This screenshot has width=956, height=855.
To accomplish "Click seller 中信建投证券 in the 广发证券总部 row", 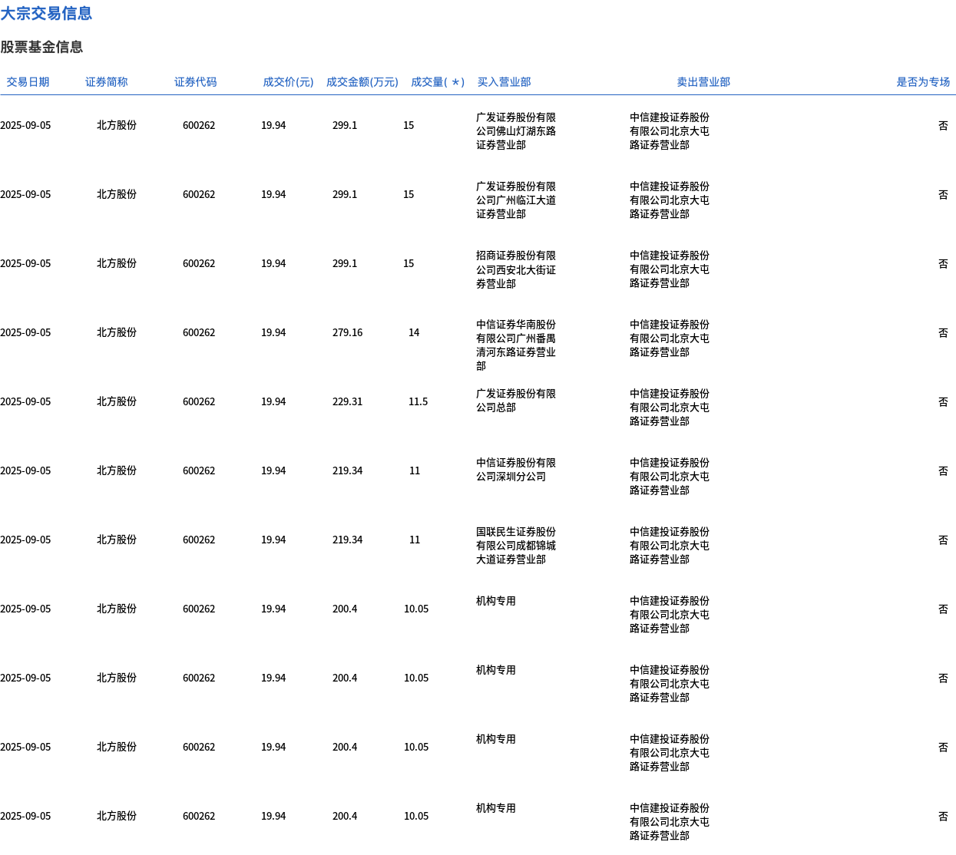I will [x=670, y=408].
